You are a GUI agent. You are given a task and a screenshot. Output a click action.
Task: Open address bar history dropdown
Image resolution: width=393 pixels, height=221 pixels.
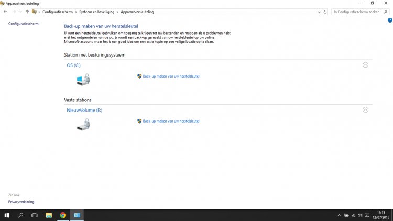(319, 12)
